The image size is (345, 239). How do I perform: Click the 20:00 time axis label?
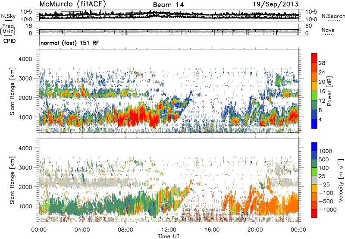click(x=255, y=230)
